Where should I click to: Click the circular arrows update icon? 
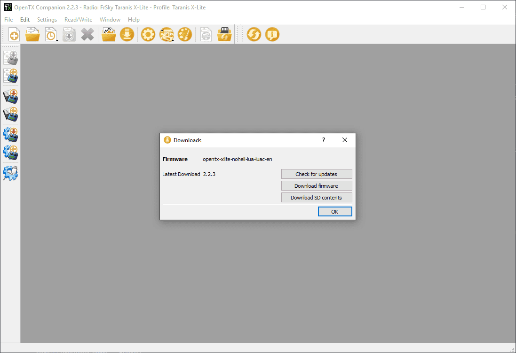click(254, 34)
